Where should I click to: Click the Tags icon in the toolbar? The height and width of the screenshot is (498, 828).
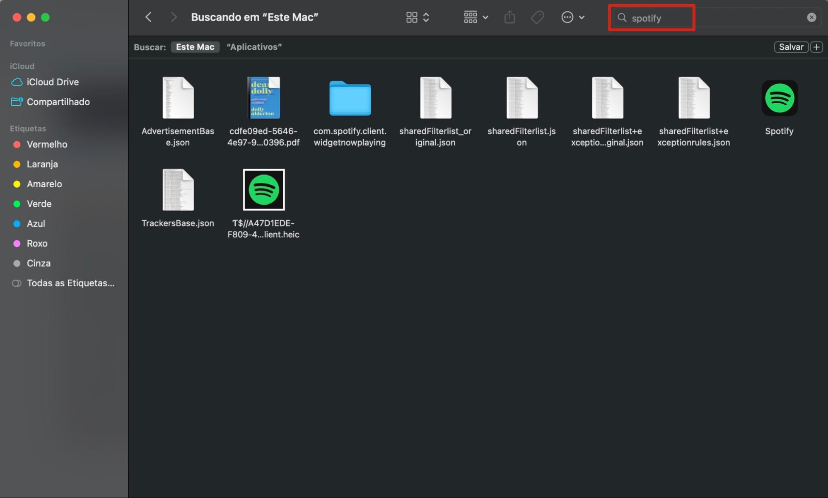537,17
